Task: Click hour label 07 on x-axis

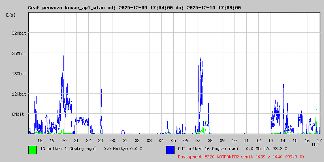Action: 198,141
